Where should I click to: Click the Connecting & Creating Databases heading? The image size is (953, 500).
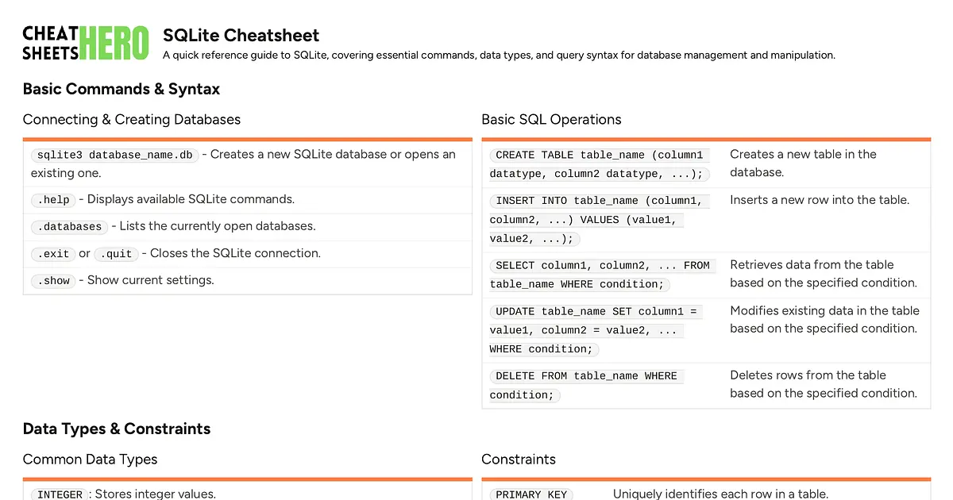(x=131, y=120)
